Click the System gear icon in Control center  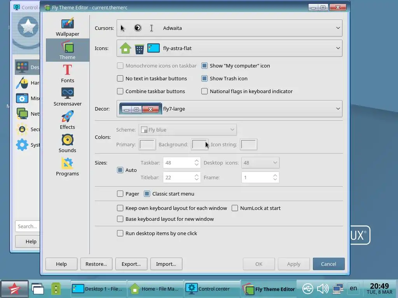click(x=22, y=145)
